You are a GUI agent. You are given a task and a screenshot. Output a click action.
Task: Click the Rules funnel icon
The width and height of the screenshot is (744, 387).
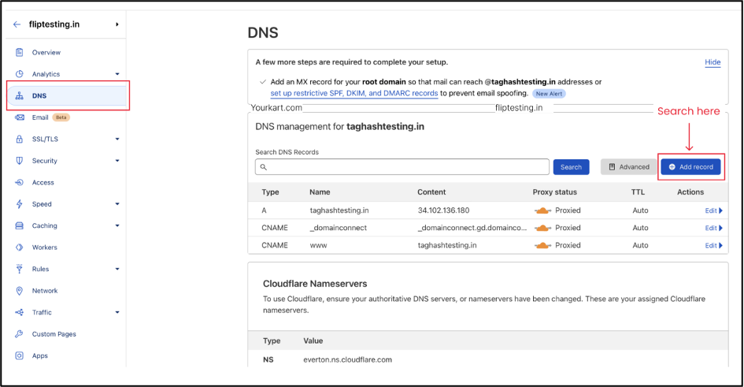(19, 269)
